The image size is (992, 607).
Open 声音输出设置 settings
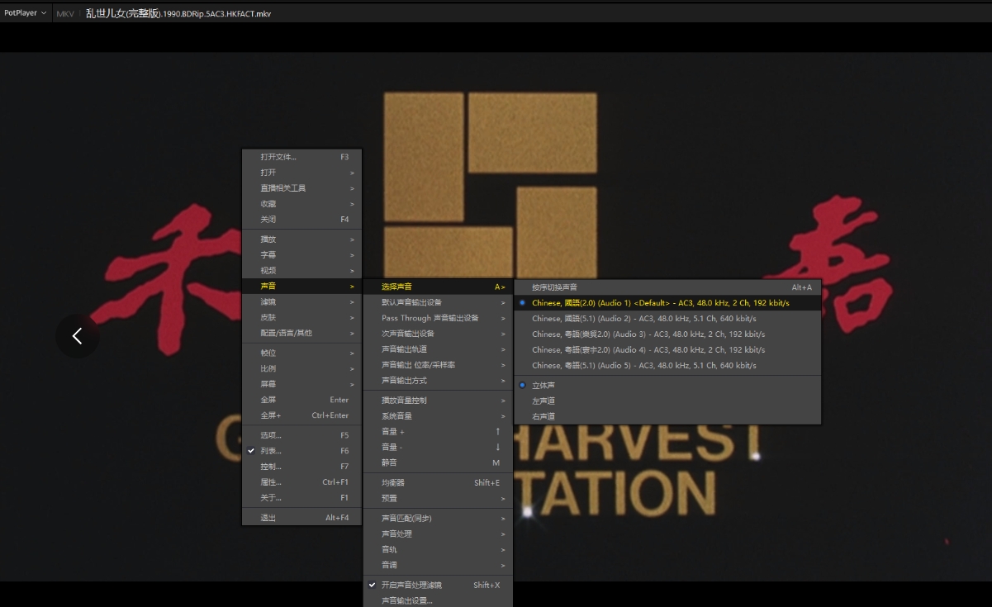406,600
